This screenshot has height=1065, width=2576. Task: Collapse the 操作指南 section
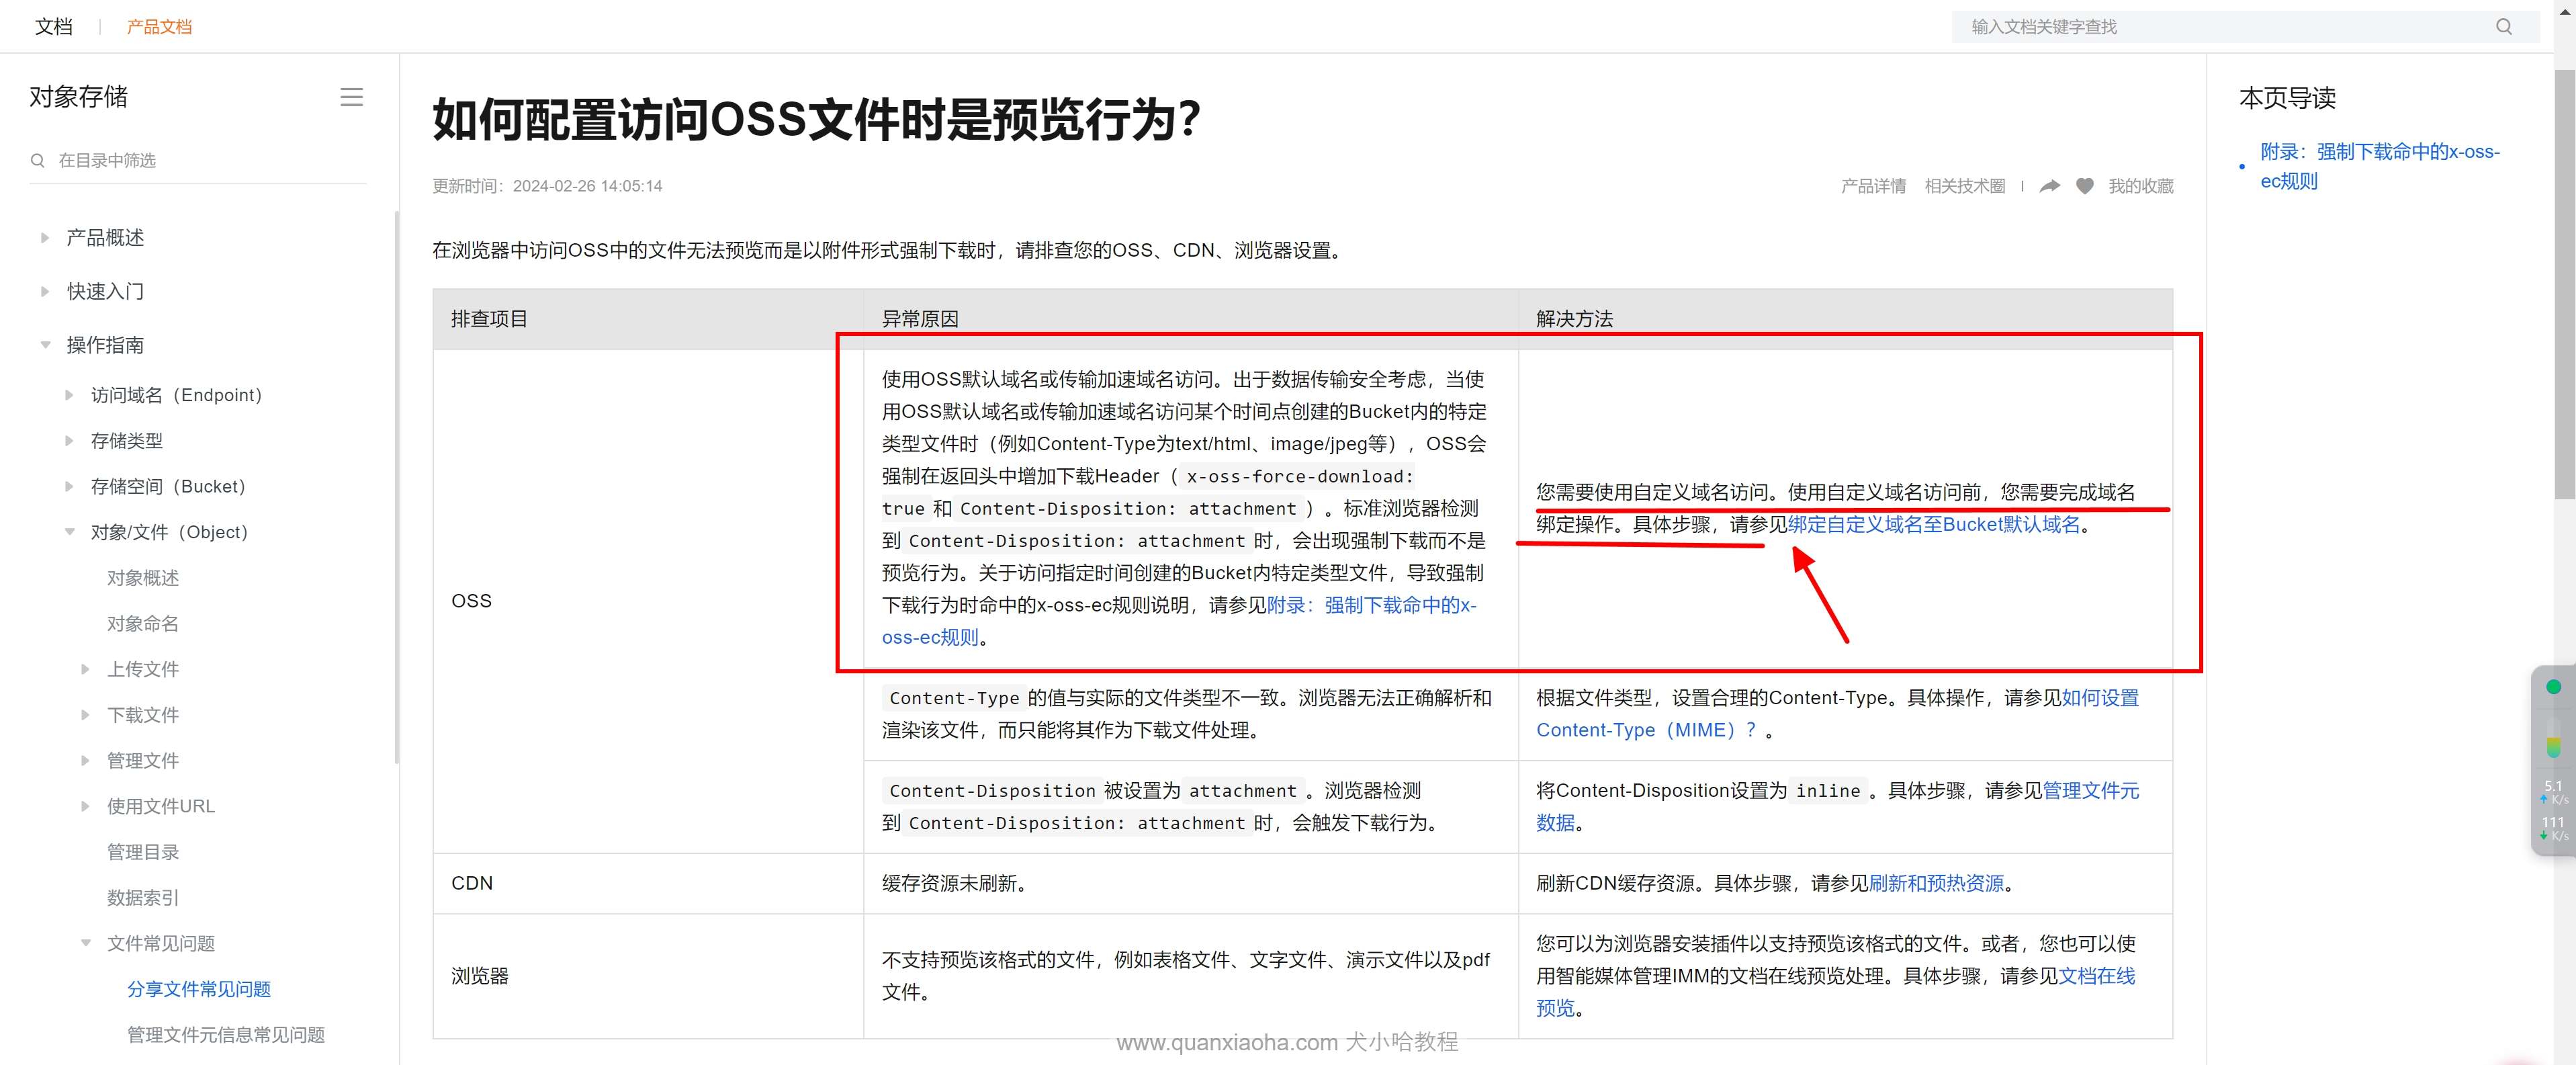(45, 345)
